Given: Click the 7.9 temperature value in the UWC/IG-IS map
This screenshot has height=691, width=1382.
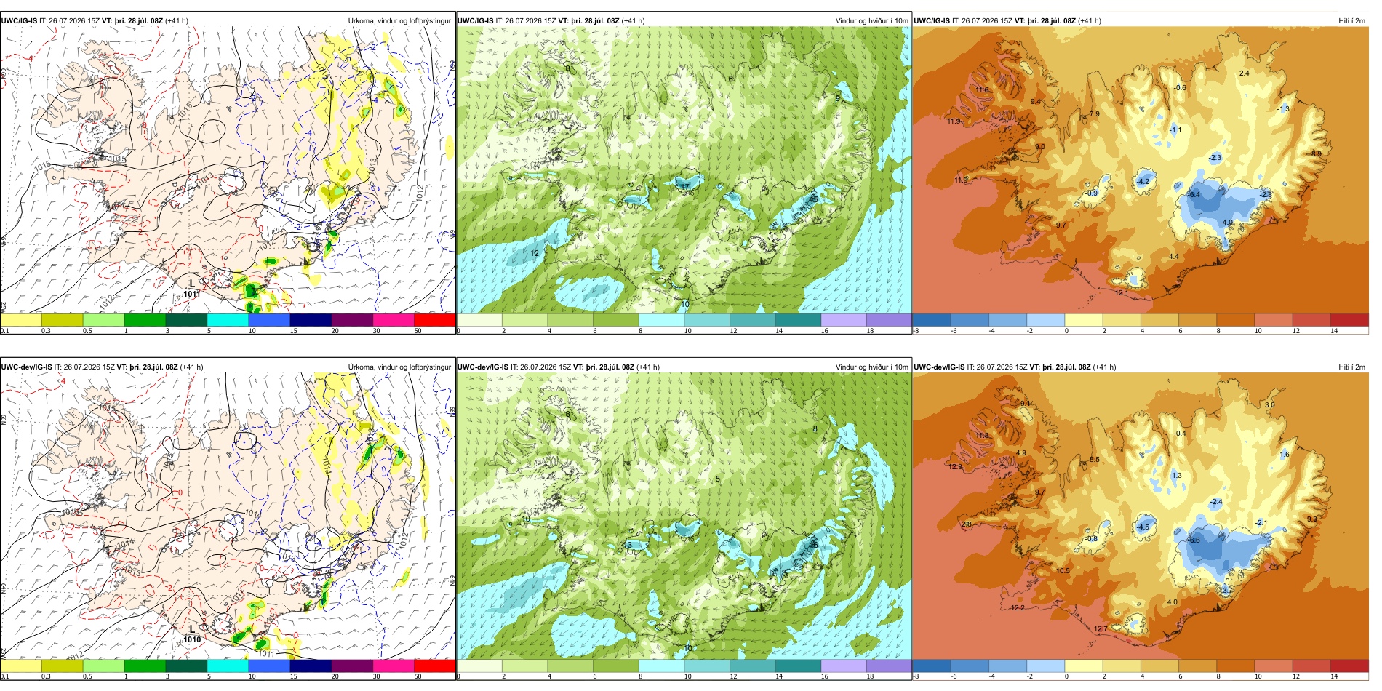Looking at the screenshot, I should point(1094,114).
